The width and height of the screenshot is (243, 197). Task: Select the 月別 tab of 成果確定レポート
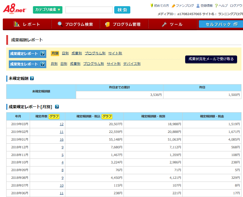click(x=55, y=53)
